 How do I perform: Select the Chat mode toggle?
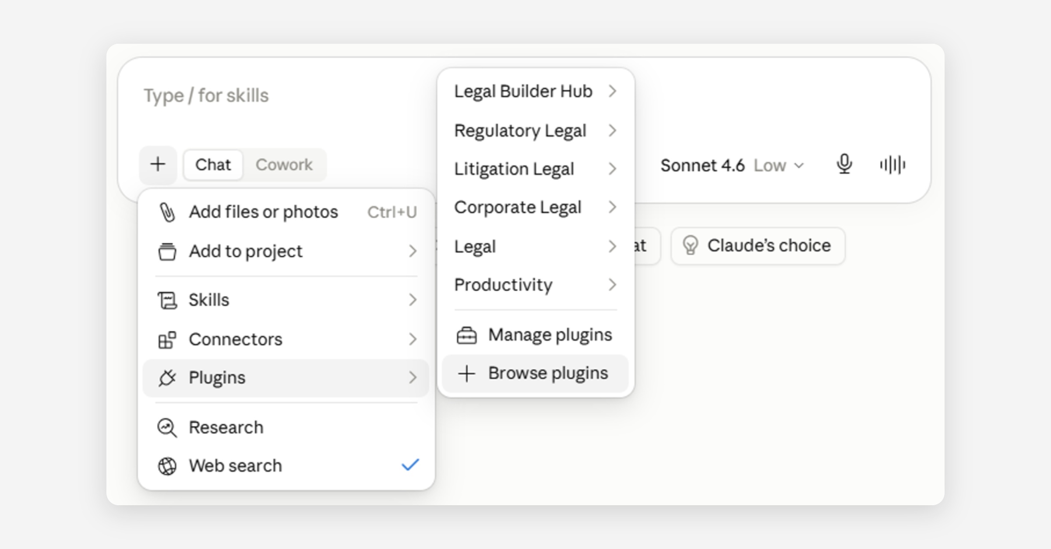coord(213,165)
